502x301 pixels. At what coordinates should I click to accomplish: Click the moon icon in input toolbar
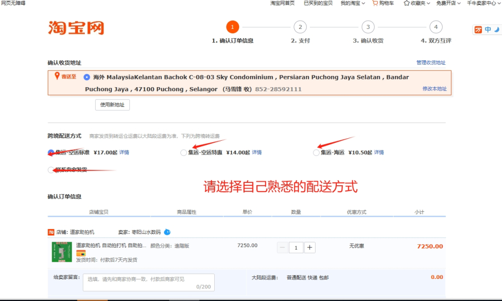point(497,30)
